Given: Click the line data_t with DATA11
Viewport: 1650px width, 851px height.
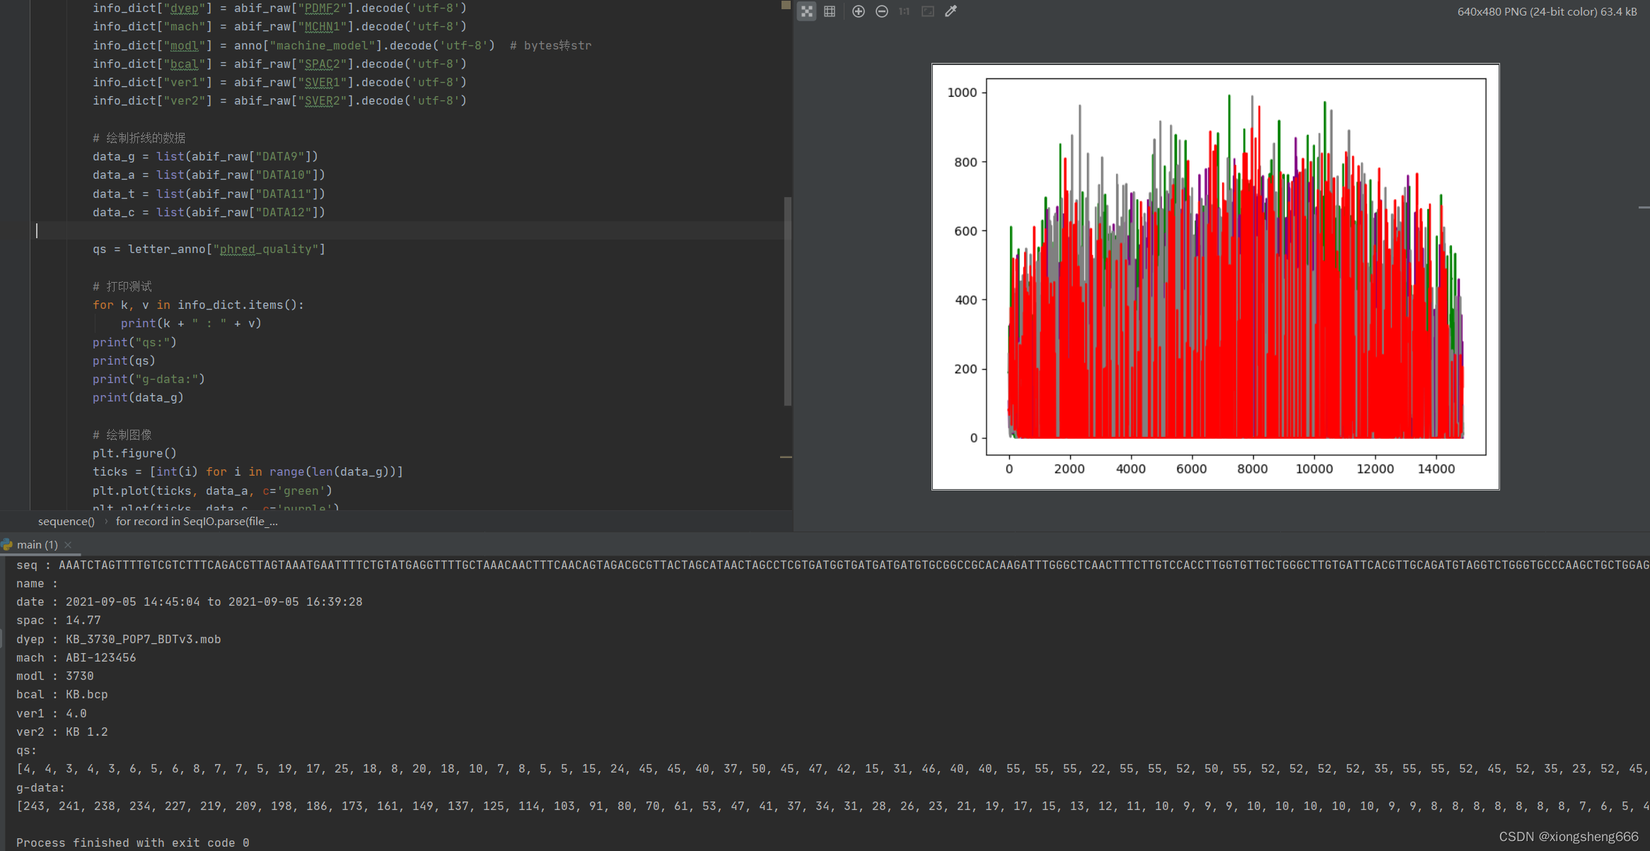Looking at the screenshot, I should [x=209, y=194].
